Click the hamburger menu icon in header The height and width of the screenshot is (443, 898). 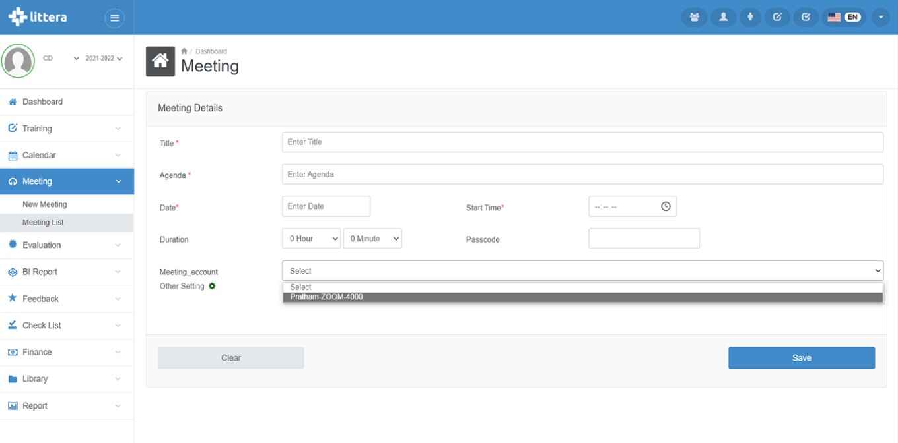click(x=114, y=18)
